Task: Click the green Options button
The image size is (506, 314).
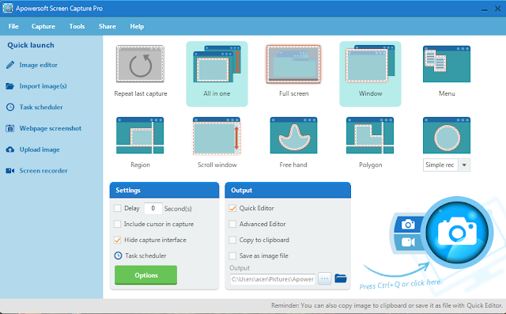Action: point(145,275)
